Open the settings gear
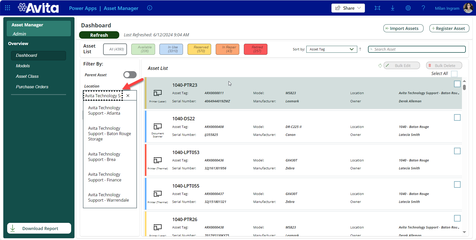476x240 pixels. (408, 8)
